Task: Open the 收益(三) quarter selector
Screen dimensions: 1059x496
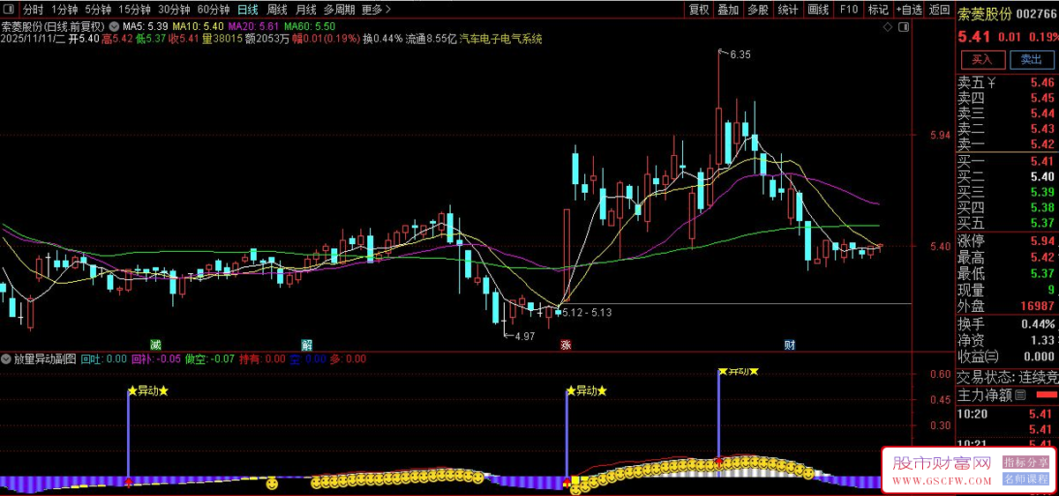Action: coord(978,356)
